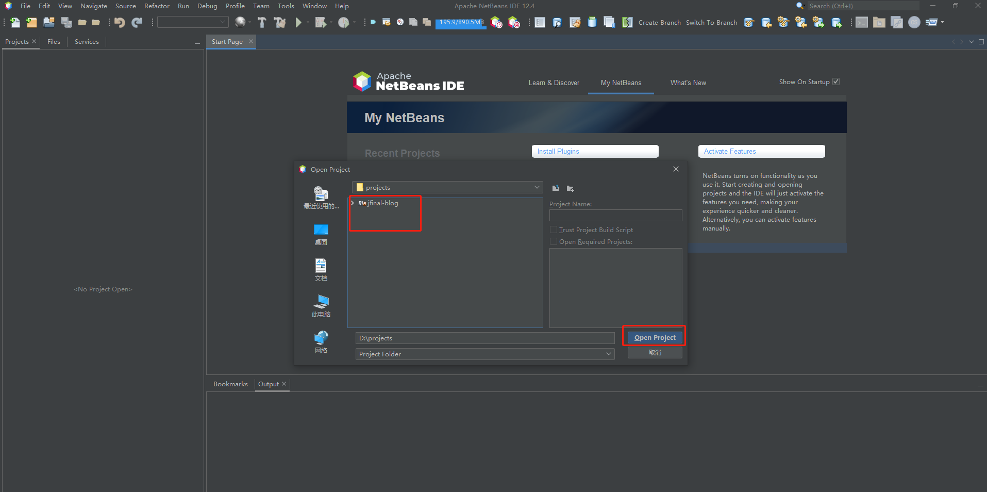
Task: Click the profiler cube with target icon
Action: coord(514,22)
